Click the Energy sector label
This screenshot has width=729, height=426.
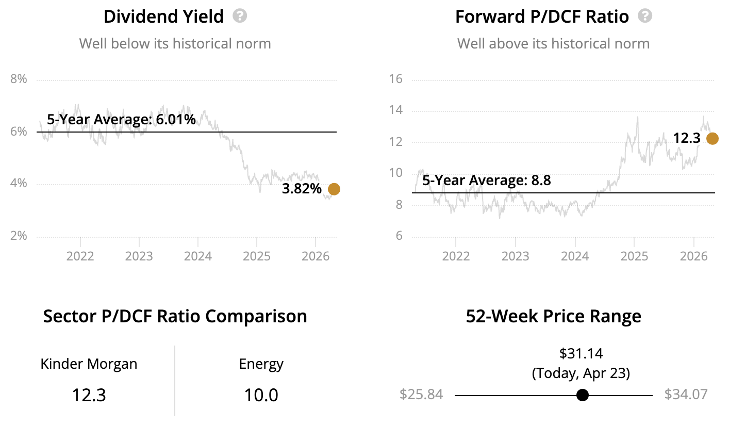click(x=261, y=364)
